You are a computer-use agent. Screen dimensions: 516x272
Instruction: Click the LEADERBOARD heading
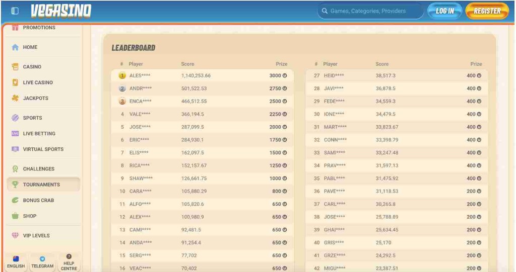coord(133,48)
